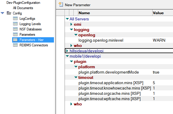The height and width of the screenshot is (114, 173).
Task: Expand the hillsideua/developi server row
Action: click(67, 51)
